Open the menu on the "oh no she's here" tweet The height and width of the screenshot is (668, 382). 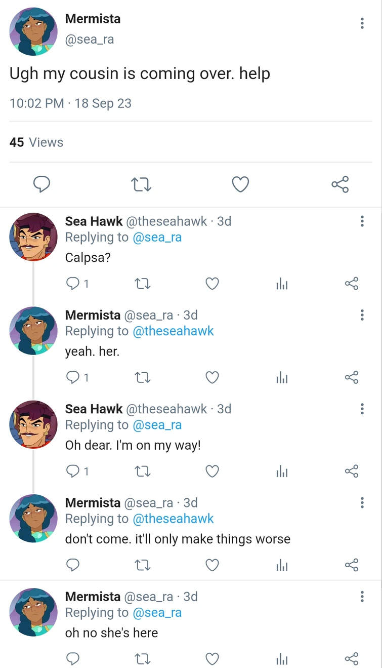(362, 597)
